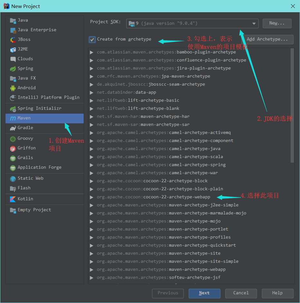The image size is (300, 303).
Task: Click the Groovy icon
Action: tap(13, 138)
